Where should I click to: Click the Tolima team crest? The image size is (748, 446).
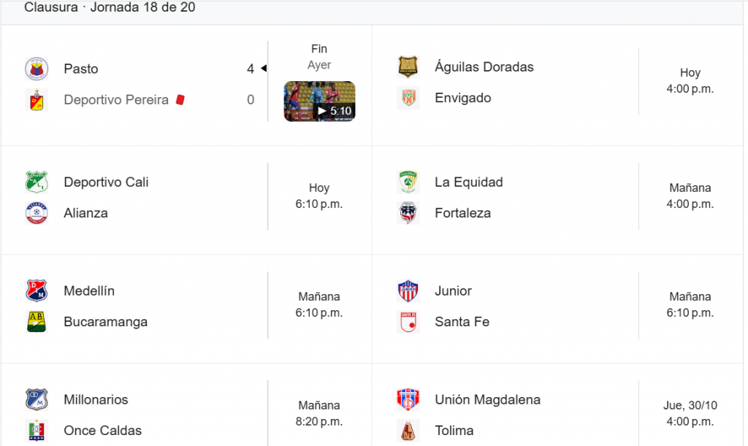click(408, 431)
